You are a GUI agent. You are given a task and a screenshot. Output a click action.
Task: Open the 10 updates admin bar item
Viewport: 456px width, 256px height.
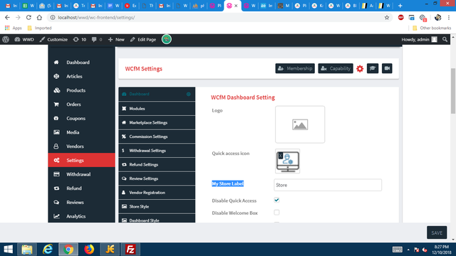(x=79, y=40)
